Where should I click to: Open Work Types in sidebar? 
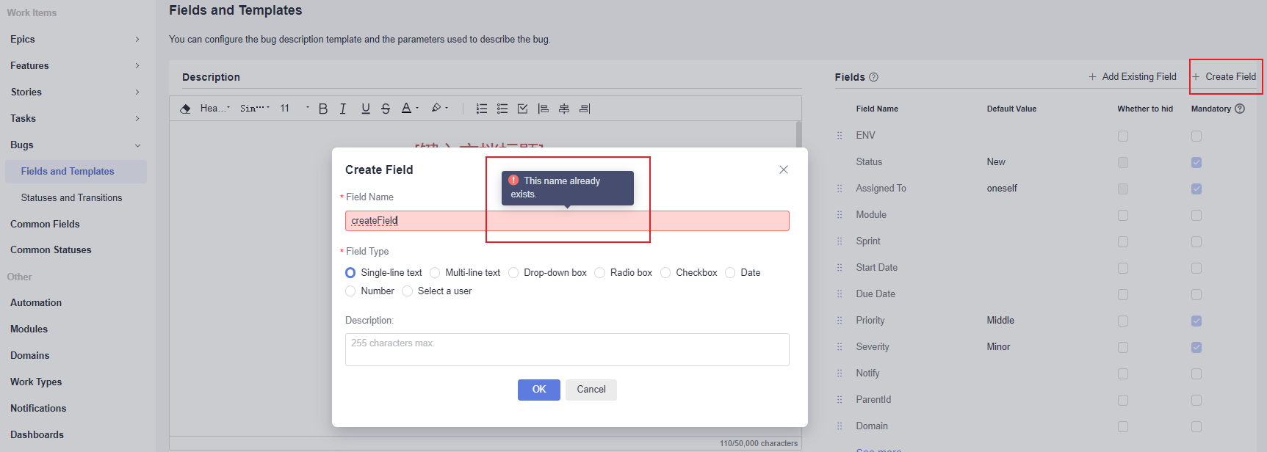(x=36, y=382)
